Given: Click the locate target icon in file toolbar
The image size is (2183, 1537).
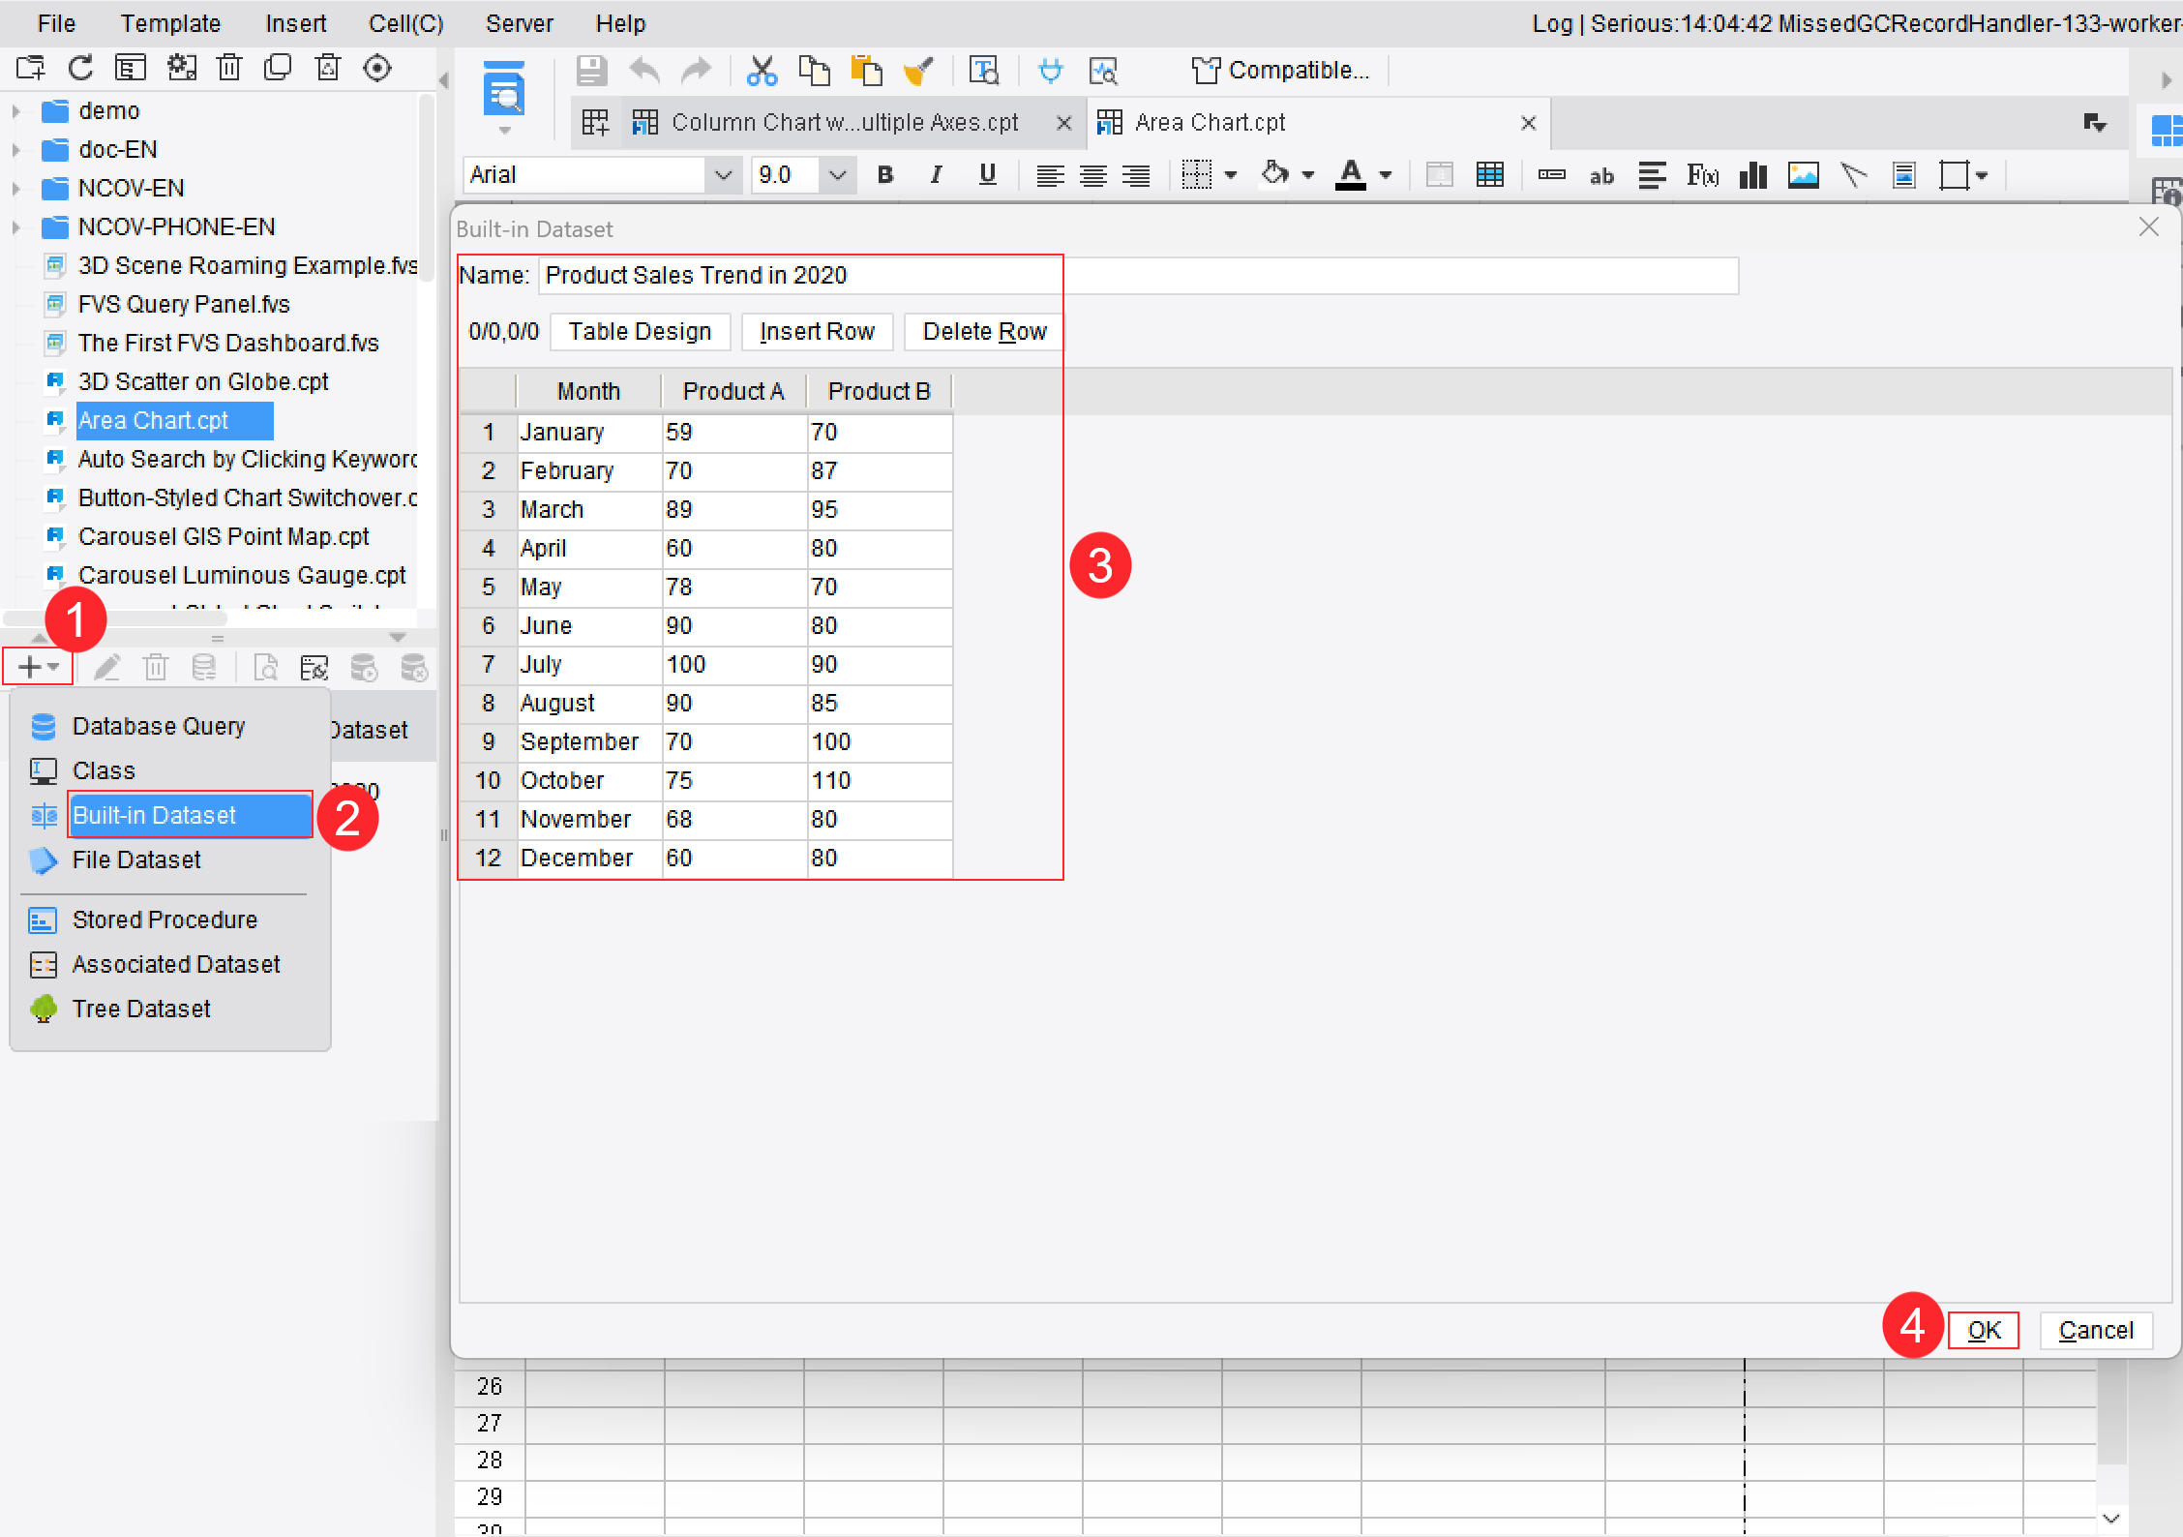Looking at the screenshot, I should pyautogui.click(x=377, y=68).
